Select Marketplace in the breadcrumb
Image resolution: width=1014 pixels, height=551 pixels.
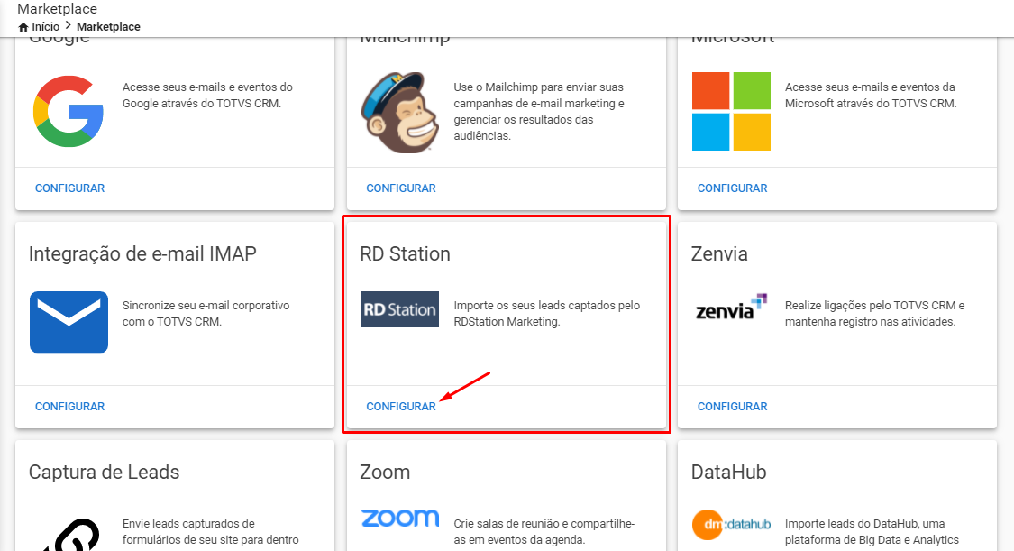click(x=107, y=26)
